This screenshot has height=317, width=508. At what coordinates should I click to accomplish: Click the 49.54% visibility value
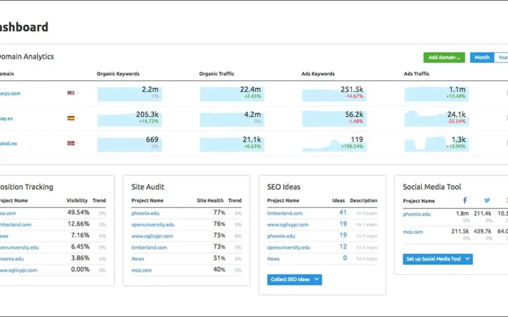click(x=79, y=213)
